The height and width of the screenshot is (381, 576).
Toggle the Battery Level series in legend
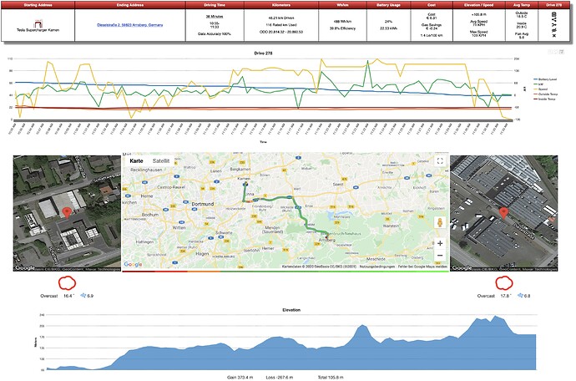coord(545,79)
